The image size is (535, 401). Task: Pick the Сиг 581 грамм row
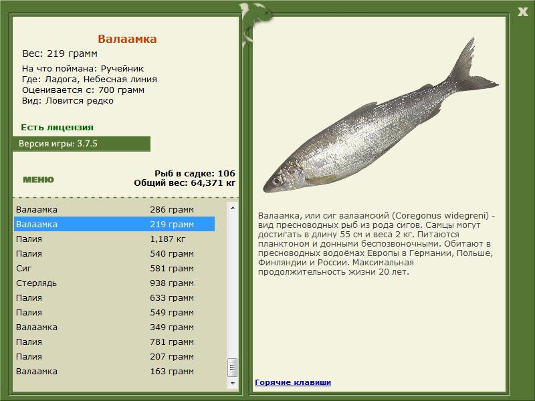coord(114,269)
